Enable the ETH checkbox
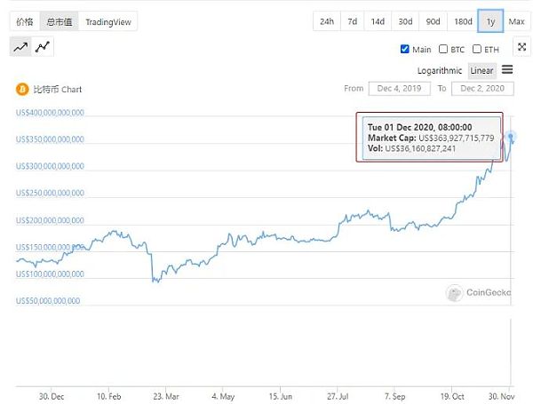This screenshot has height=404, width=533. [477, 50]
